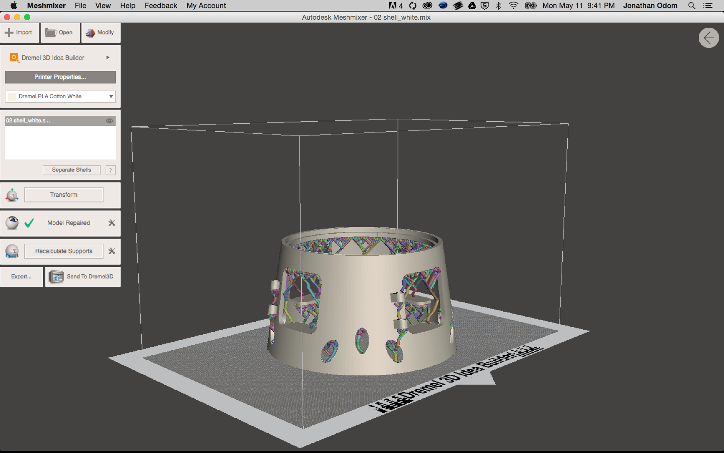The width and height of the screenshot is (724, 453).
Task: Click the Google Drive menu bar icon
Action: click(472, 5)
